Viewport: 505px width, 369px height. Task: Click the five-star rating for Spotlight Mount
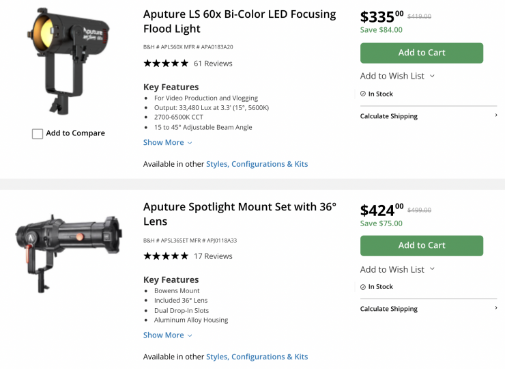click(x=166, y=256)
